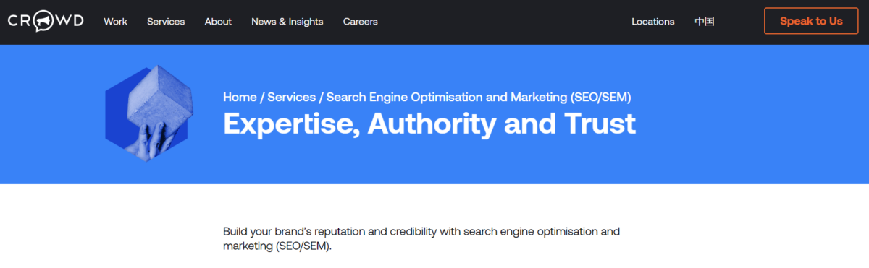
Task: Go to the About page
Action: tap(218, 22)
